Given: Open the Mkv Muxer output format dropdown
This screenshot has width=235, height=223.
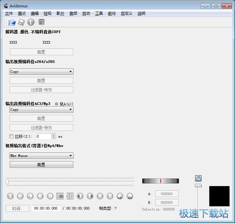Looking at the screenshot, I should [x=41, y=156].
